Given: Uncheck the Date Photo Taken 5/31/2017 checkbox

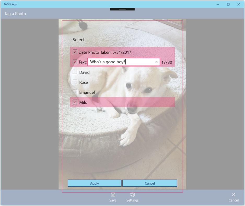Looking at the screenshot, I should click(74, 52).
